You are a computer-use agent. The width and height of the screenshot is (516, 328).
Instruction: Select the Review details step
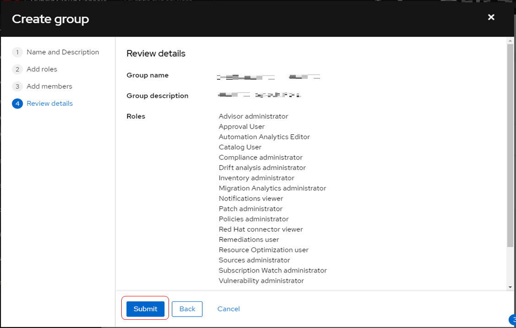[50, 104]
